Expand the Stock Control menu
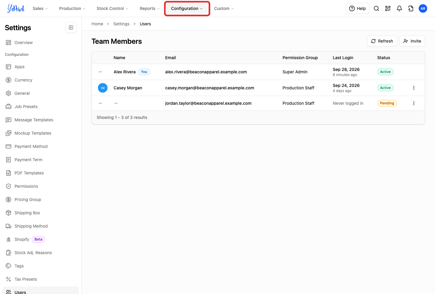435x294 pixels. coord(112,8)
